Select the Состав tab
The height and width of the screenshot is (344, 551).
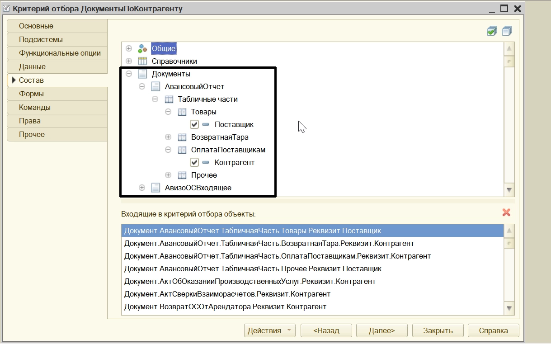point(57,80)
